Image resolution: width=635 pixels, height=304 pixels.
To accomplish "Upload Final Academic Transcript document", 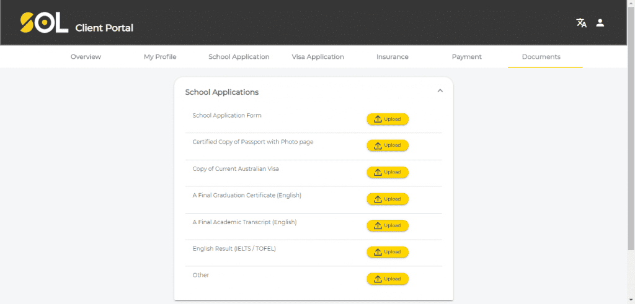I will coord(388,225).
